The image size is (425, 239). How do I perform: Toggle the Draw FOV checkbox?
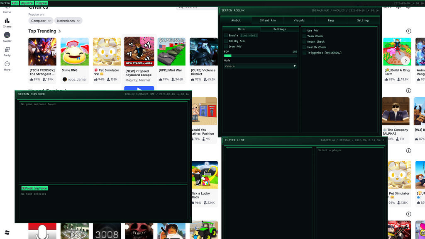click(x=226, y=46)
